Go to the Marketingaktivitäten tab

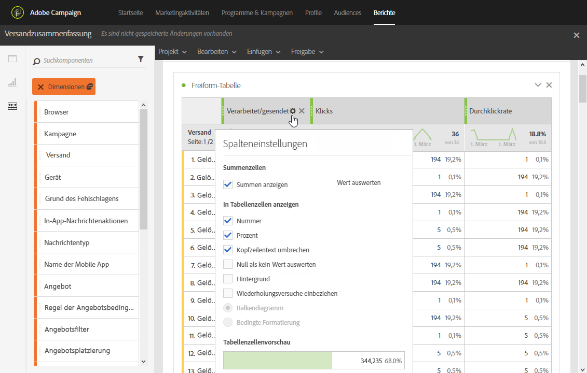(x=182, y=12)
